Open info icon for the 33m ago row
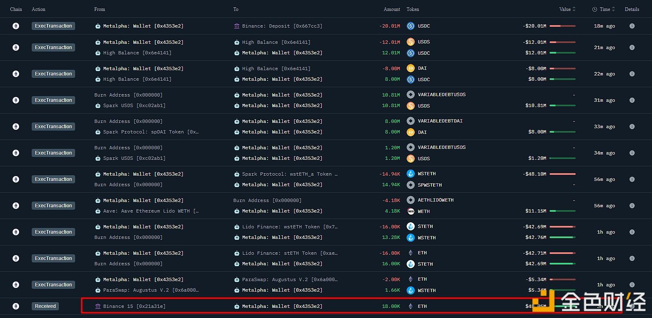The height and width of the screenshot is (318, 652). 632,127
